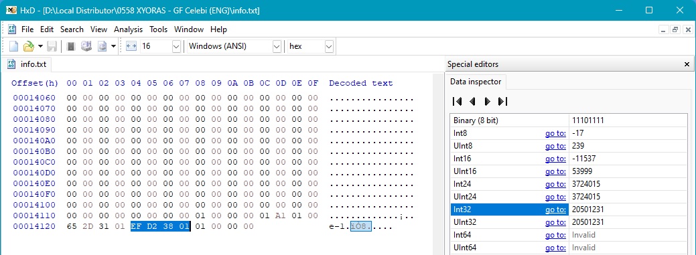The height and width of the screenshot is (255, 696).
Task: Select the Data inspector tab
Action: coord(476,82)
